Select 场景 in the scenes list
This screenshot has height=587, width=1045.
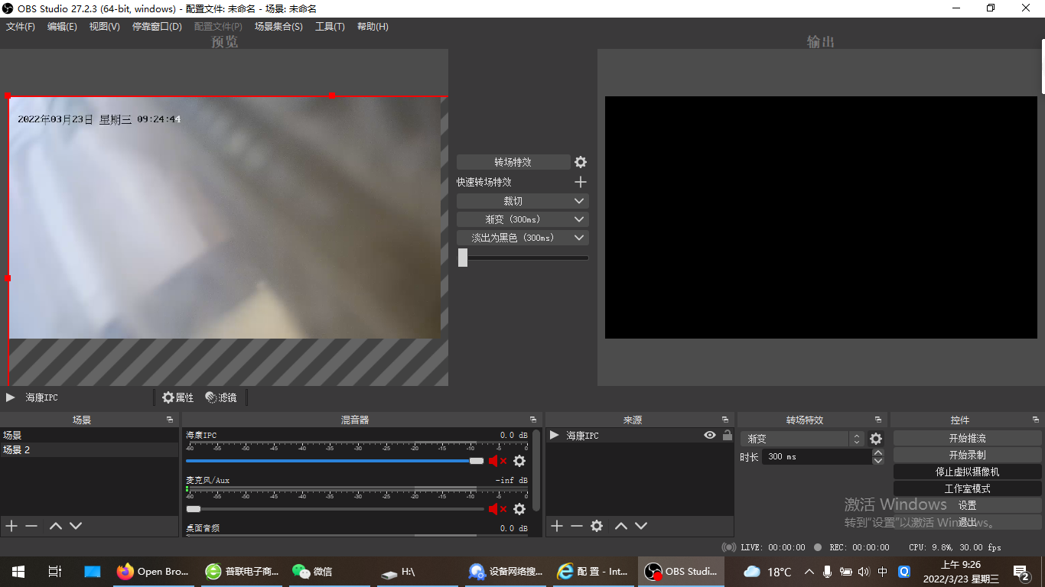[x=89, y=435]
